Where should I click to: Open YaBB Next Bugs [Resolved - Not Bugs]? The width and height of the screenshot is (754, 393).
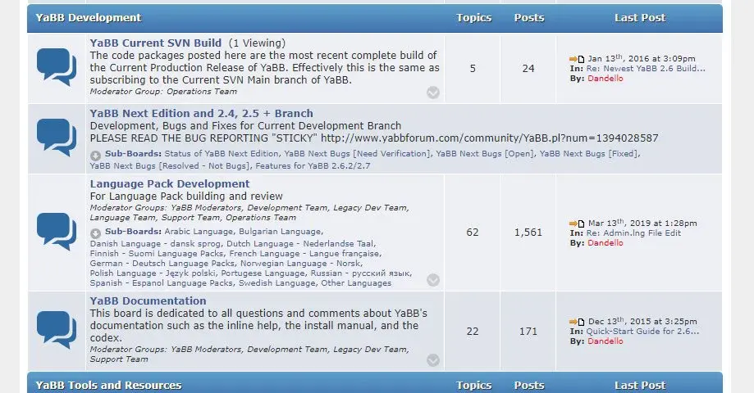tap(170, 166)
